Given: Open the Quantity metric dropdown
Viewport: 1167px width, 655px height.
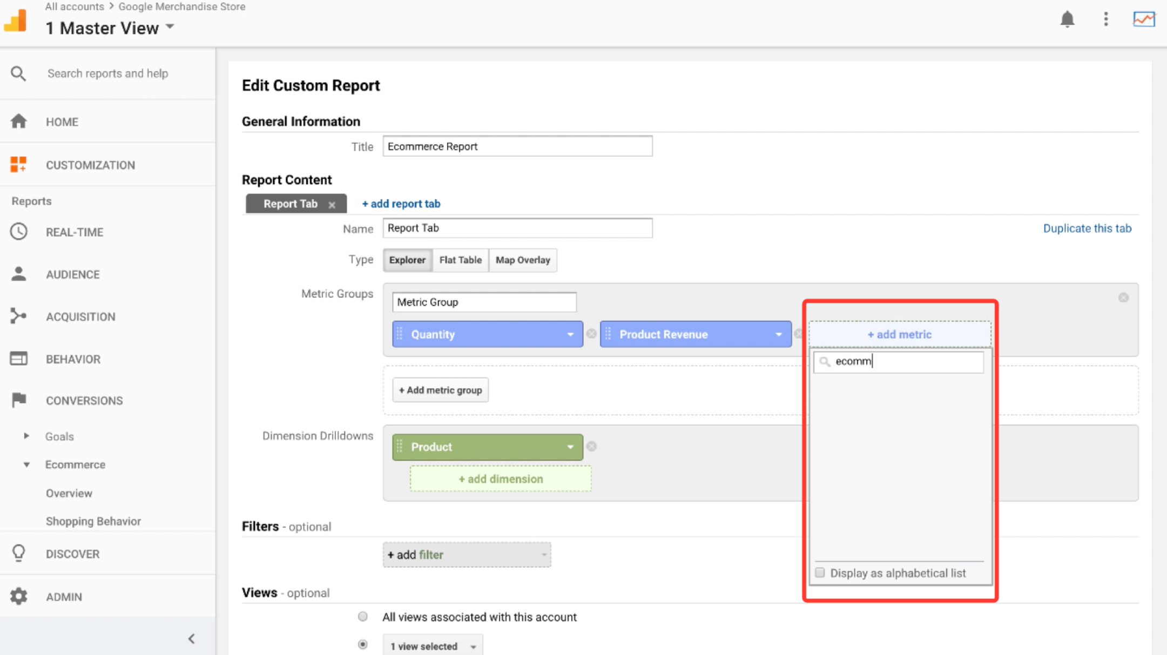Looking at the screenshot, I should 569,334.
